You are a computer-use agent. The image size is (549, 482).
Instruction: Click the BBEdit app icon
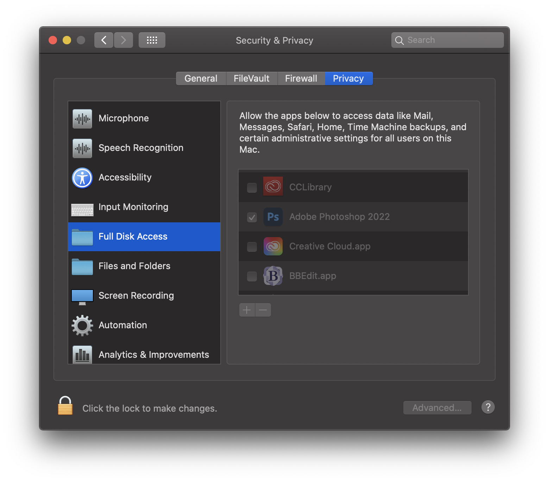(273, 276)
